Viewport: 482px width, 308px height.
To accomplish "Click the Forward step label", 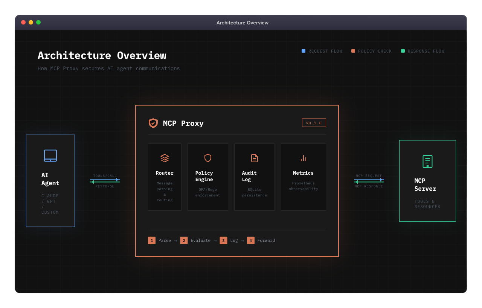I will point(266,240).
